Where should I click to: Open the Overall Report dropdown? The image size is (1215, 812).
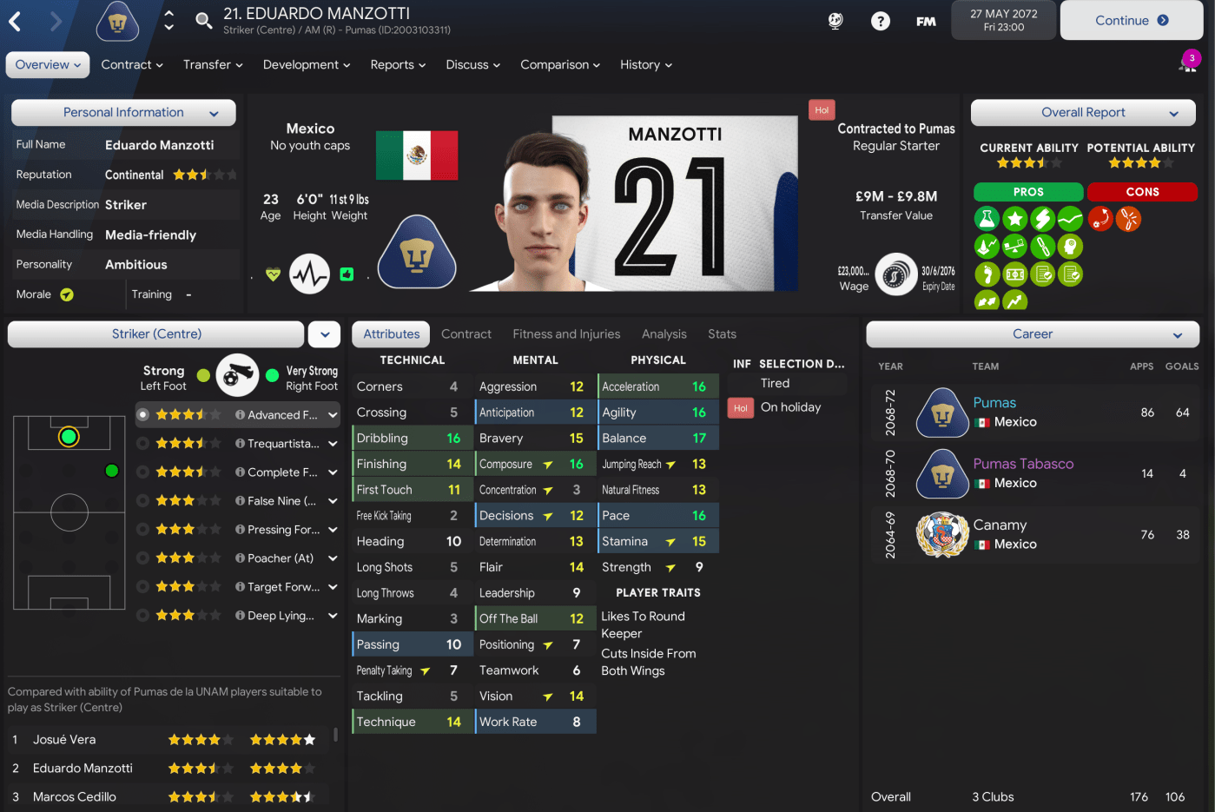[x=1084, y=113]
